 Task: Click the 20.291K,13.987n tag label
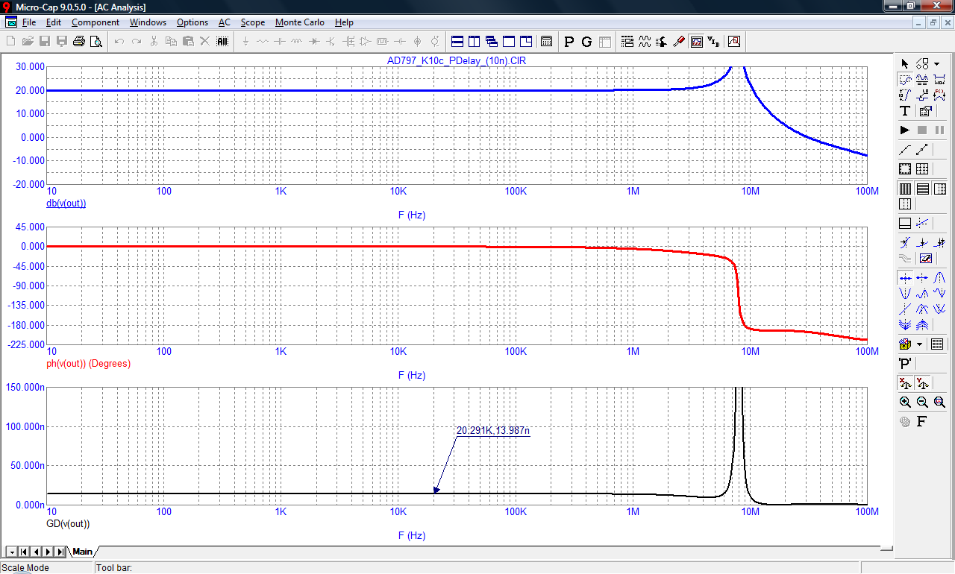(x=492, y=430)
